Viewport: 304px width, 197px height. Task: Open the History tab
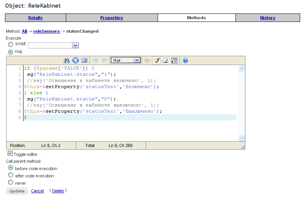(x=268, y=18)
